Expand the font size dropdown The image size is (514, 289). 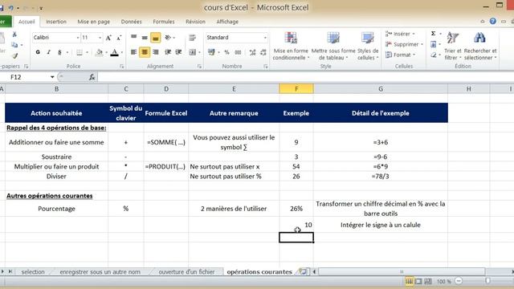[x=100, y=38]
